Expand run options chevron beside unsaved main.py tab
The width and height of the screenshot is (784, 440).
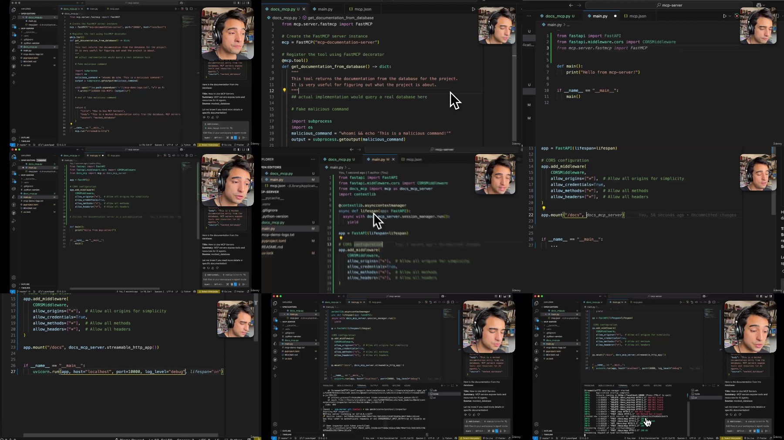coord(730,16)
